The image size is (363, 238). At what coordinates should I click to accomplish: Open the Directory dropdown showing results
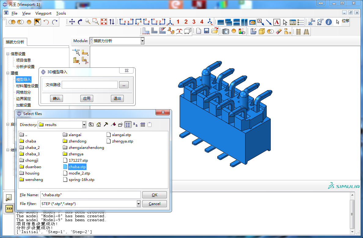coord(84,124)
